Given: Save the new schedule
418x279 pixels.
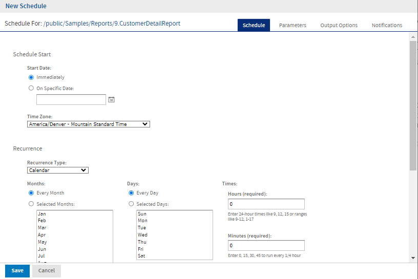Looking at the screenshot, I should tap(17, 270).
